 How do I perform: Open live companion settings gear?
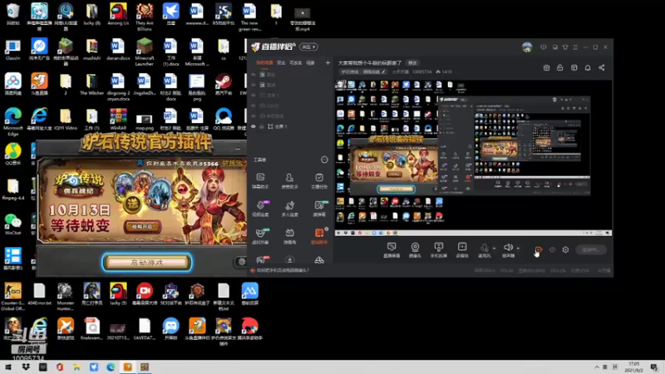(x=565, y=250)
